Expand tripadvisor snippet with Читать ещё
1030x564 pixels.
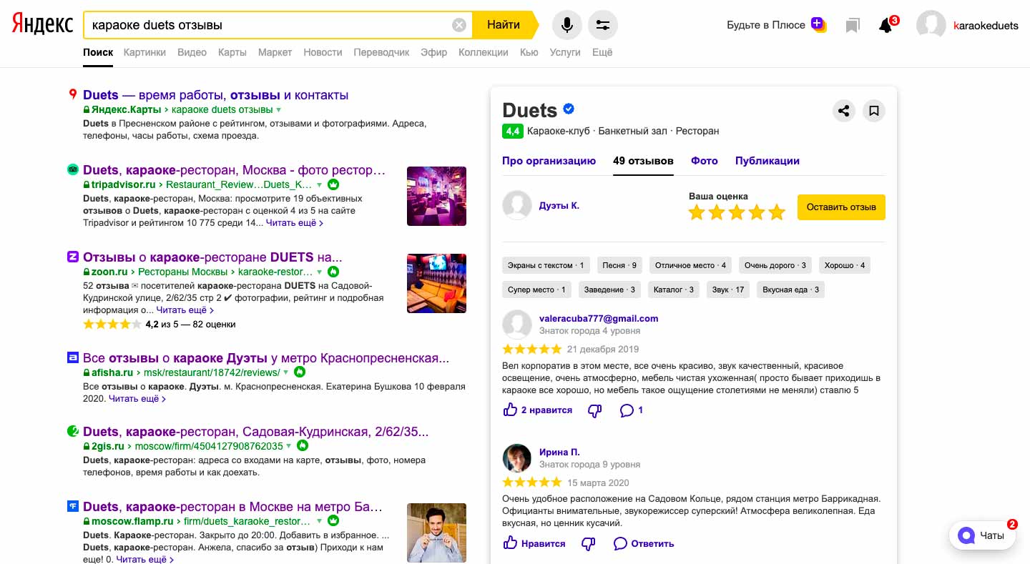[295, 223]
